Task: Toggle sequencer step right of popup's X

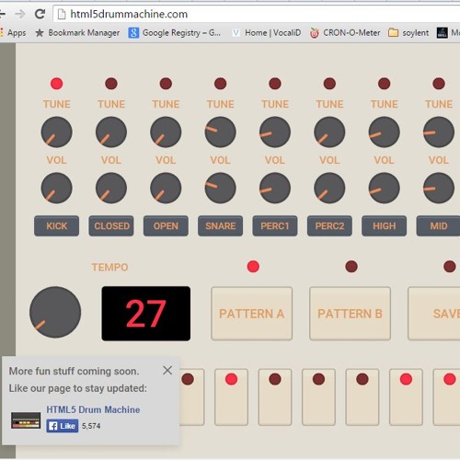Action: point(192,397)
